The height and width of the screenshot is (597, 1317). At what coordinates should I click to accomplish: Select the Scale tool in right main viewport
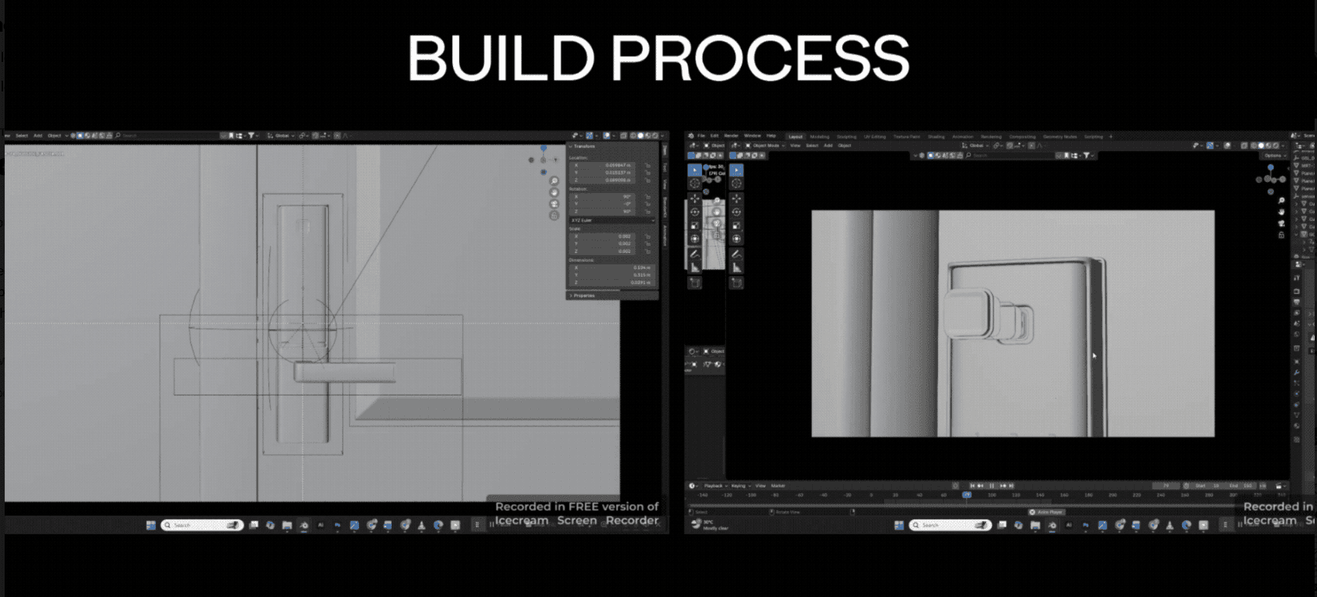coord(736,226)
